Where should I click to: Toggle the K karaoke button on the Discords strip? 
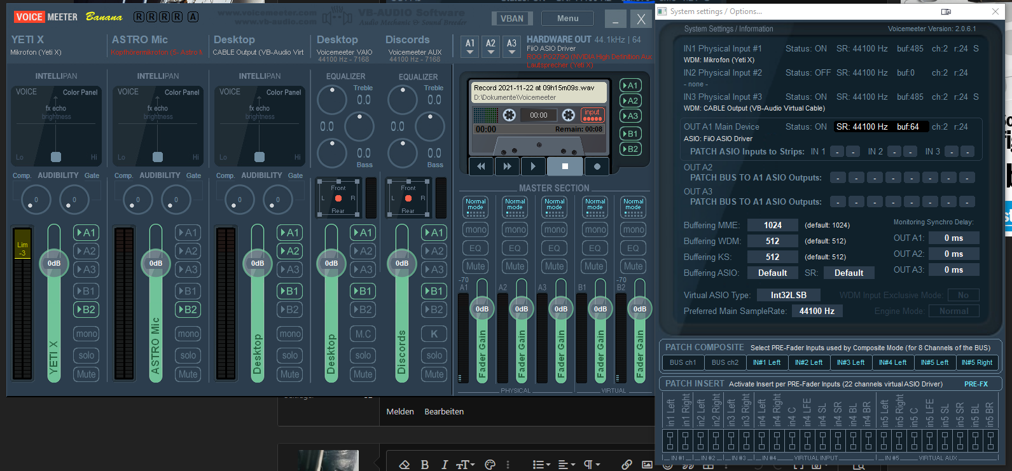pyautogui.click(x=434, y=334)
